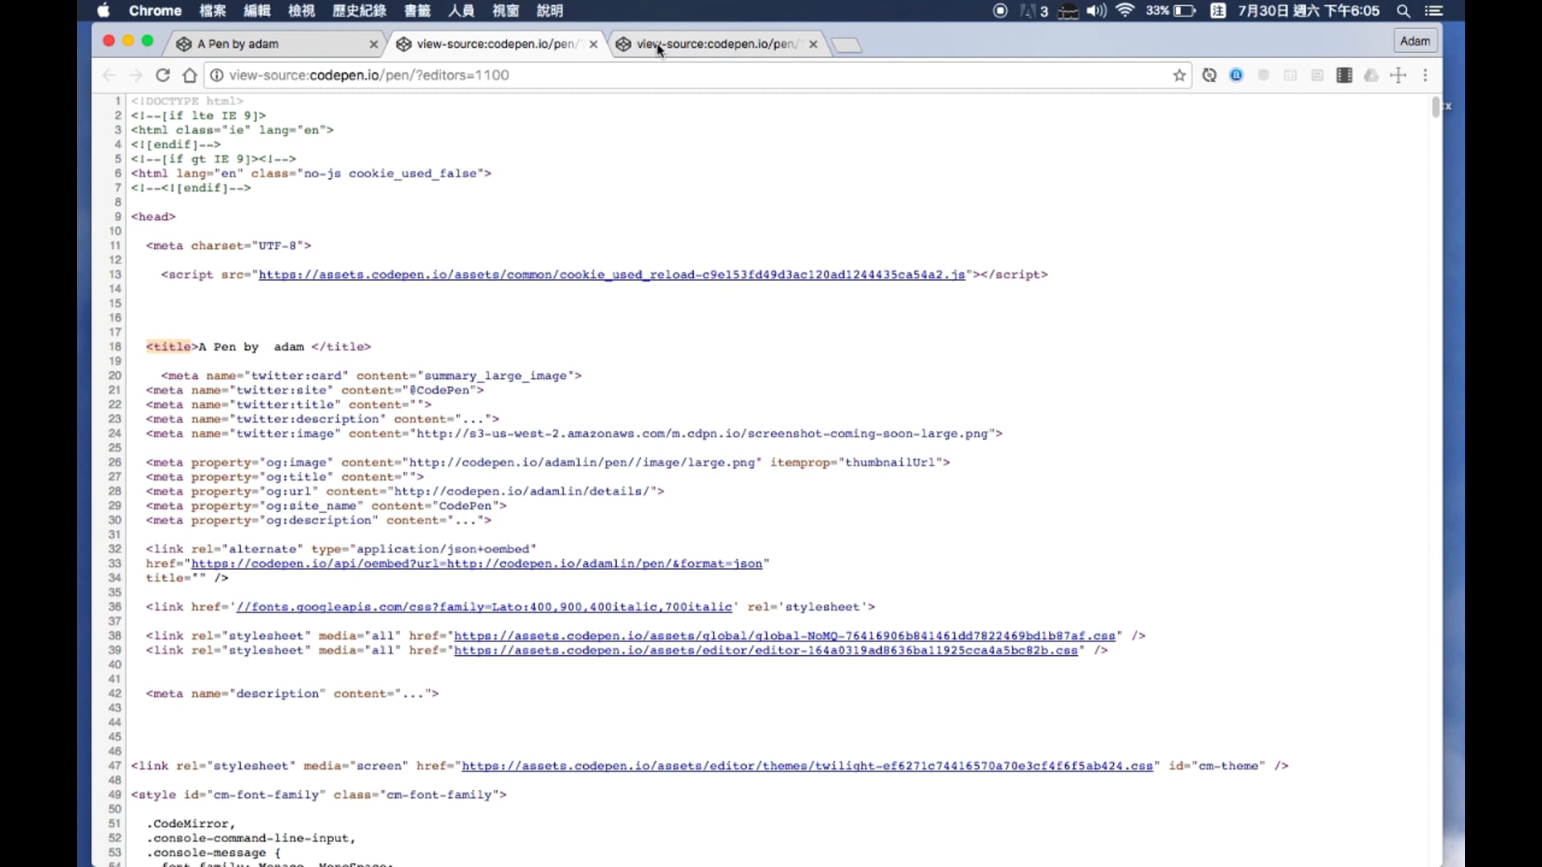The height and width of the screenshot is (867, 1542).
Task: Click the film strip extension icon
Action: tap(1344, 75)
